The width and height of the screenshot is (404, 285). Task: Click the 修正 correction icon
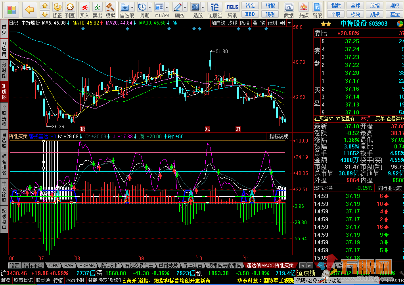click(x=57, y=7)
